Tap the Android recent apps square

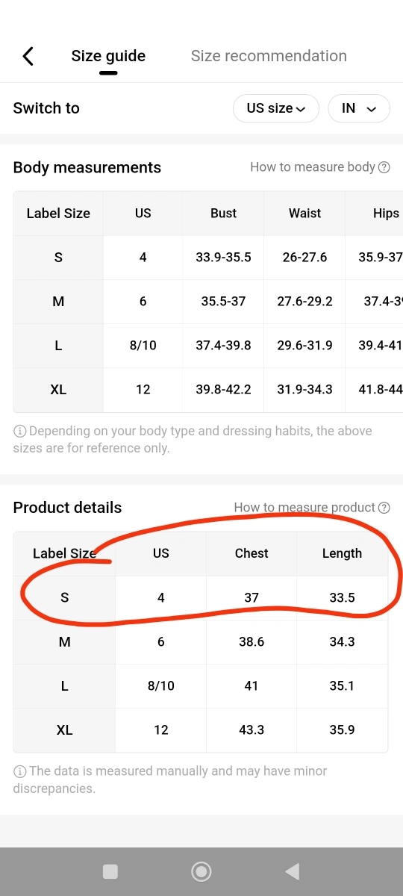[x=110, y=871]
